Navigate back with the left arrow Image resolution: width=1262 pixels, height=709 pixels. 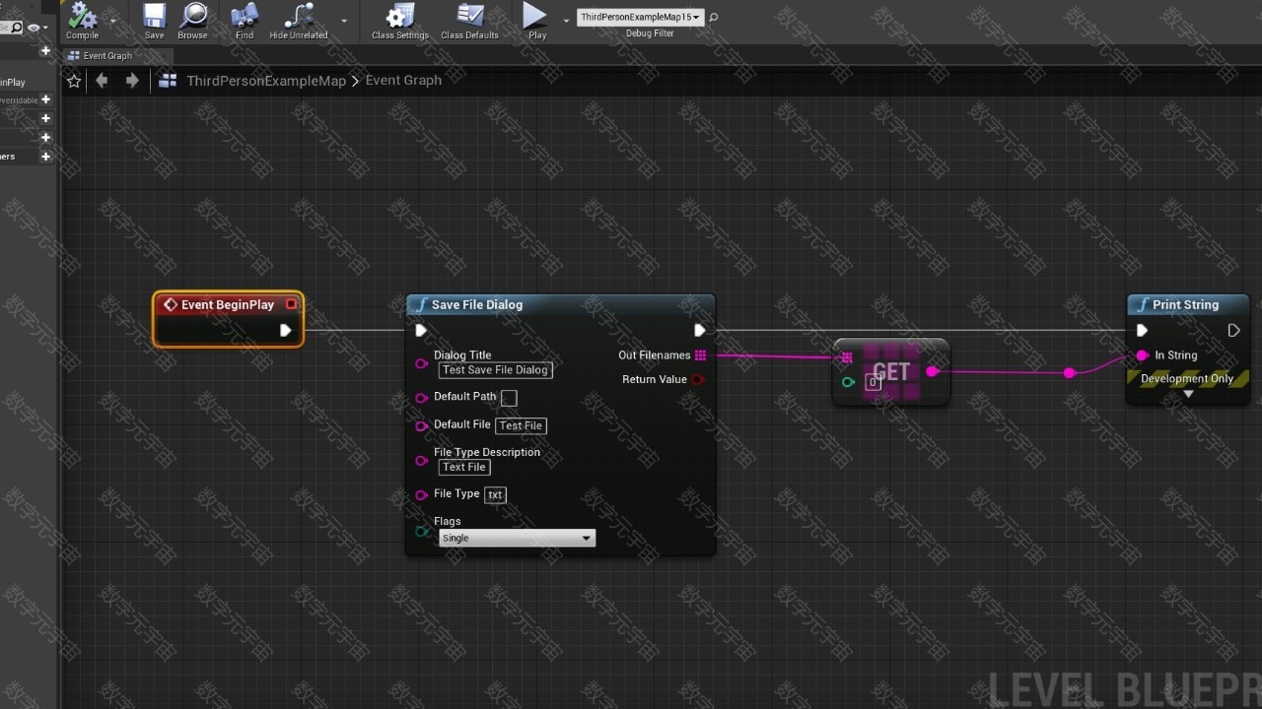102,81
